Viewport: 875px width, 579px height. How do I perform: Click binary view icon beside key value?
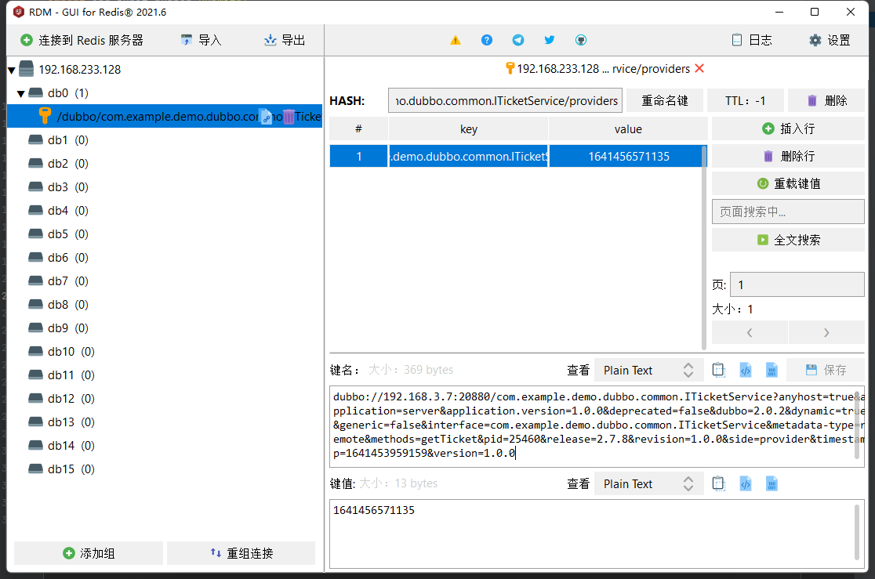[772, 483]
